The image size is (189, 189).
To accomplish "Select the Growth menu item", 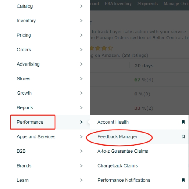I will tap(24, 93).
